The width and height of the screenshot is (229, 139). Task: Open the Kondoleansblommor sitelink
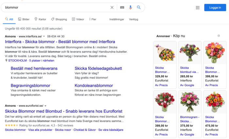[94, 85]
